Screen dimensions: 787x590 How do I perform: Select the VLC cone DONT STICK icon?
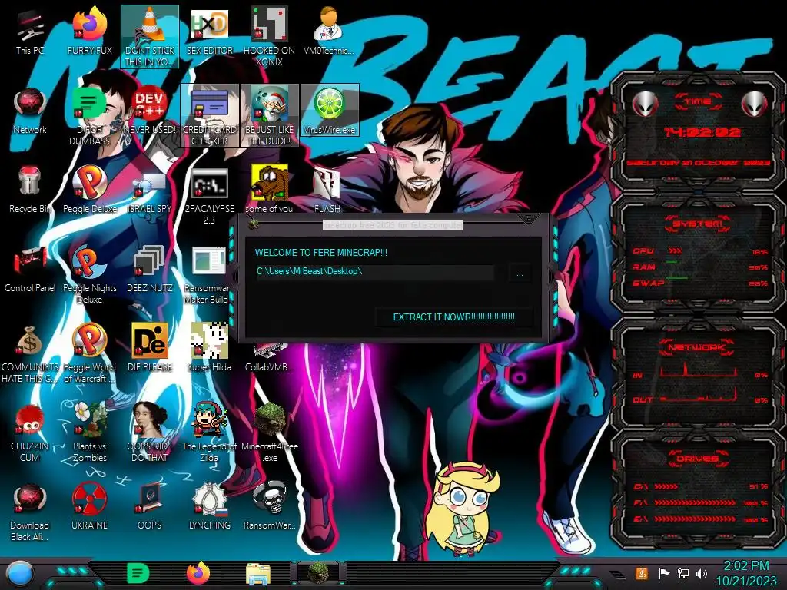[150, 36]
